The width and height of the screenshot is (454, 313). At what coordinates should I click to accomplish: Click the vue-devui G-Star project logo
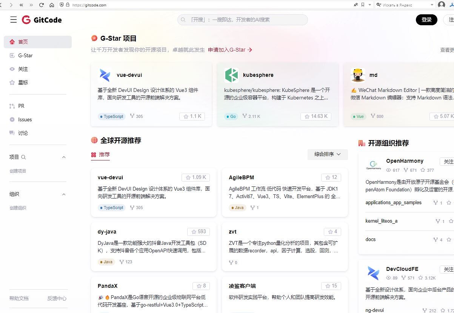click(105, 75)
